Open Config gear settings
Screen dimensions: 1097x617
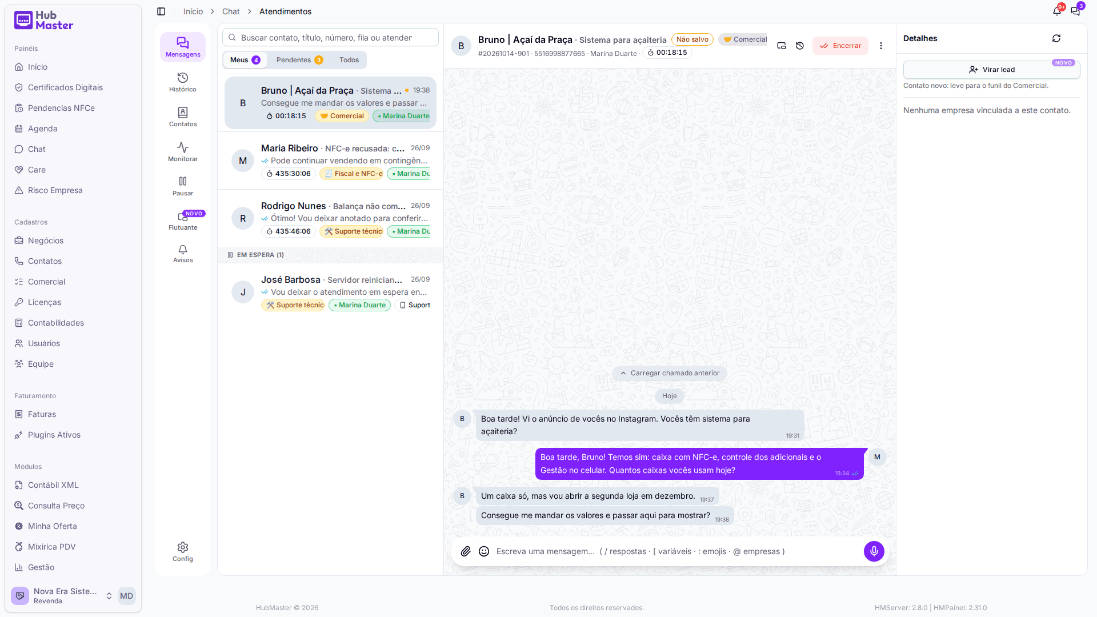pyautogui.click(x=183, y=552)
